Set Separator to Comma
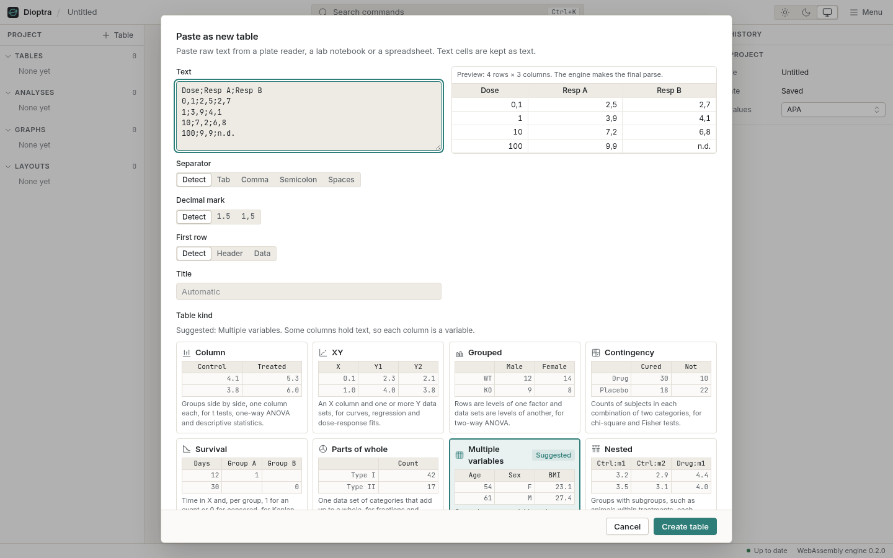Image resolution: width=893 pixels, height=558 pixels. (255, 180)
